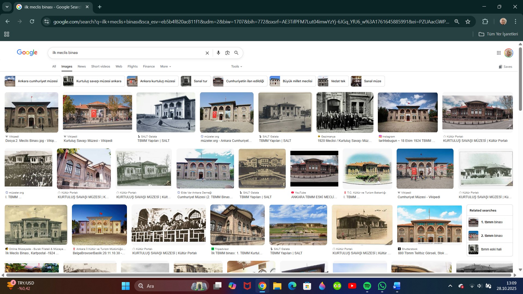Show hidden system tray icons chevron
The width and height of the screenshot is (523, 294).
[x=450, y=286]
